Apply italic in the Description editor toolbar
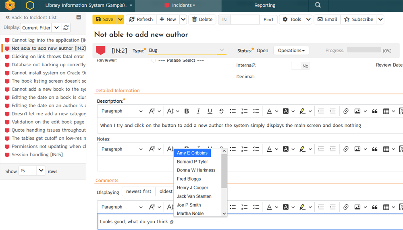Screen dimensions: 403x230 click(198, 111)
